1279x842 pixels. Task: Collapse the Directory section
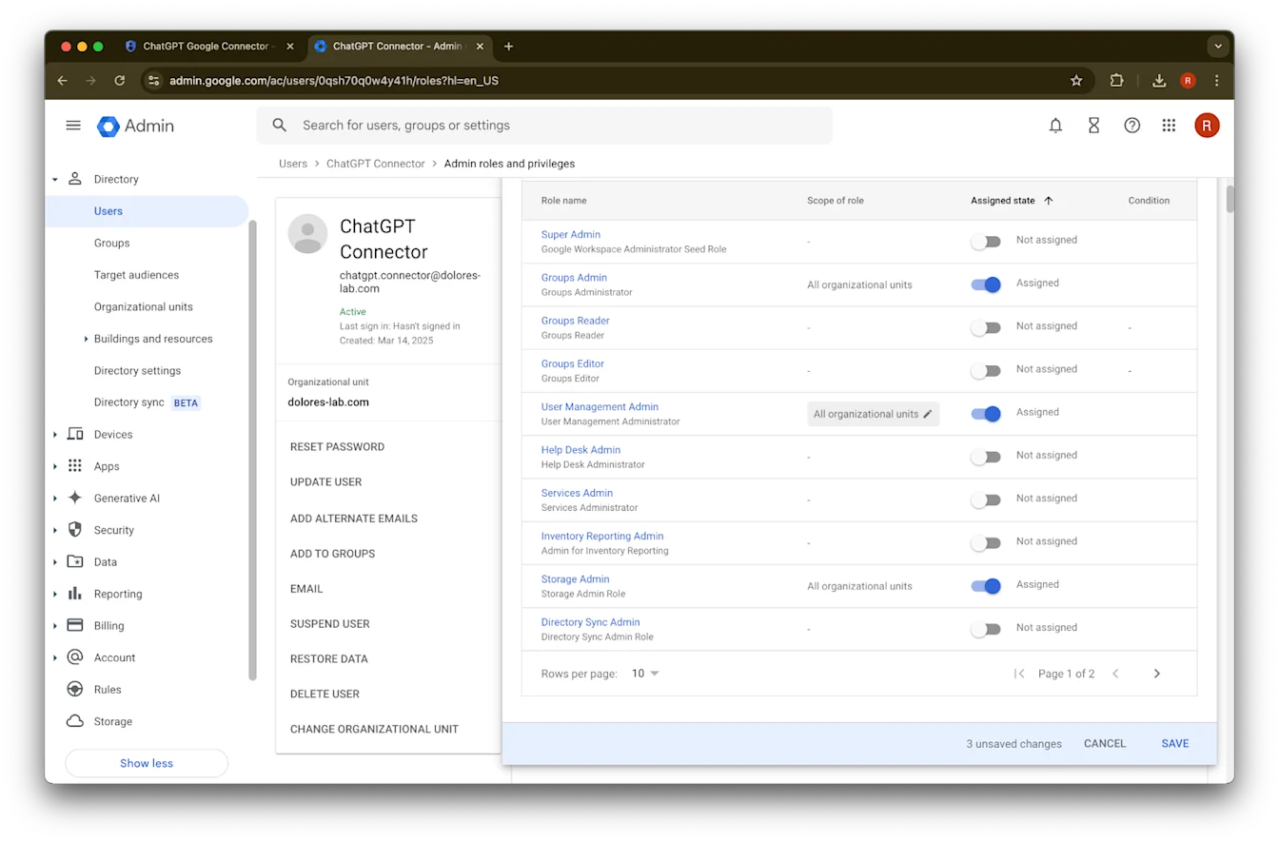(x=55, y=179)
